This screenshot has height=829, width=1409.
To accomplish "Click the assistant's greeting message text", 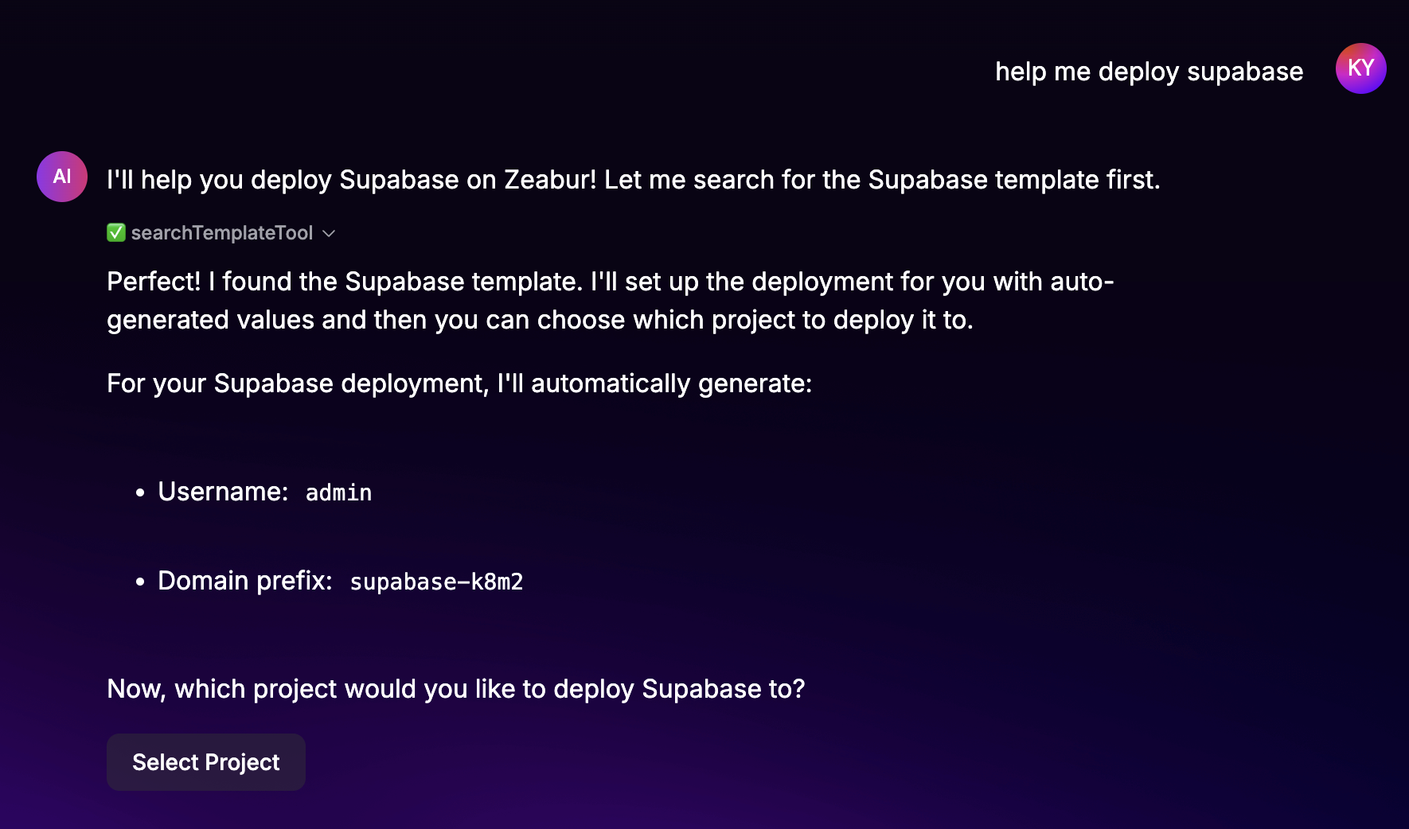I will pos(633,180).
